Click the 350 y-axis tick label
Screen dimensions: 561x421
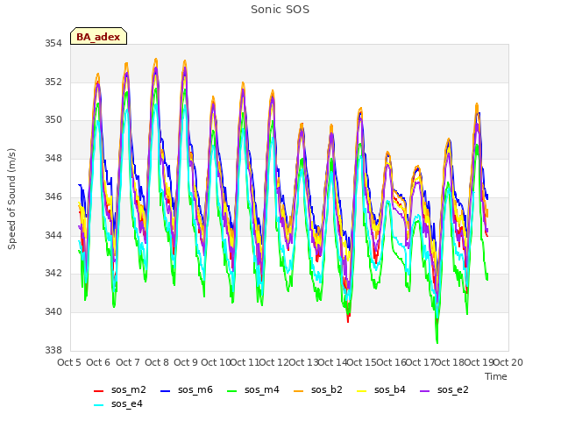click(53, 120)
